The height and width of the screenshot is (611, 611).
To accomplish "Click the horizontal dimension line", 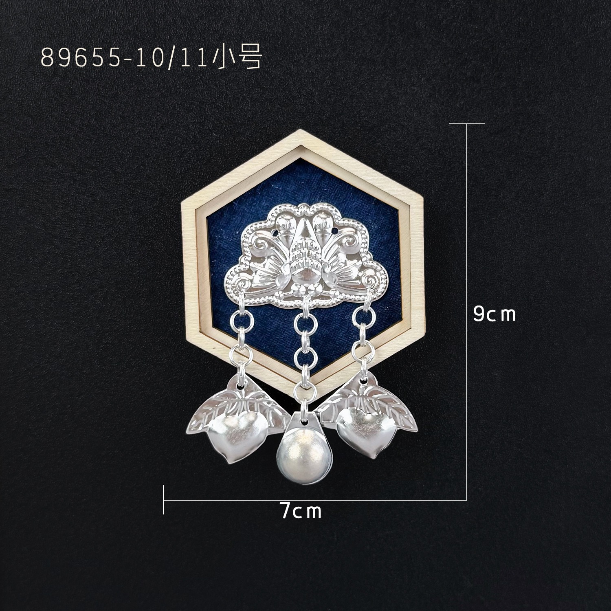I will tap(315, 499).
